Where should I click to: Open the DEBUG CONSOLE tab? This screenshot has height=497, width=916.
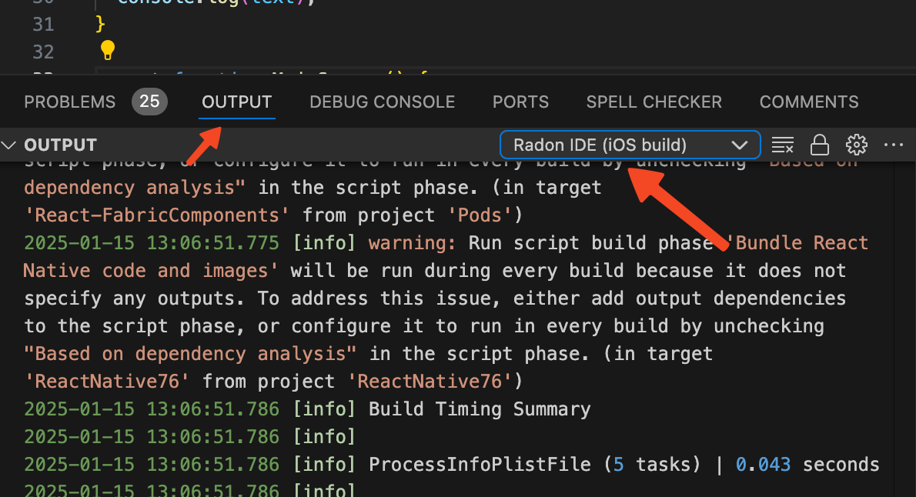(x=382, y=102)
